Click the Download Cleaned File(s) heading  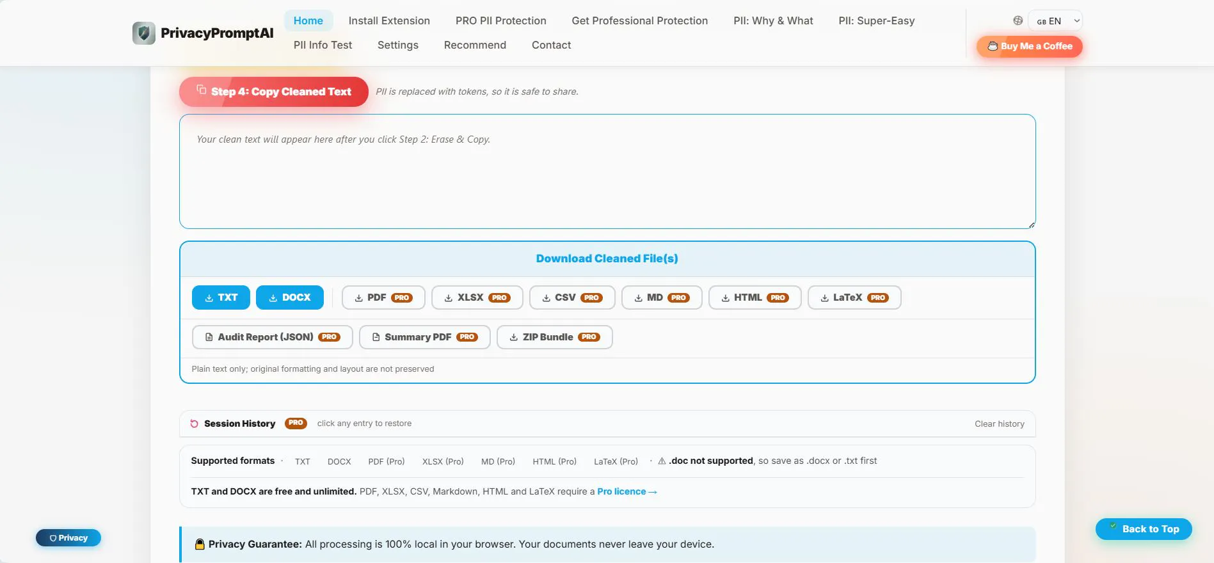tap(607, 258)
